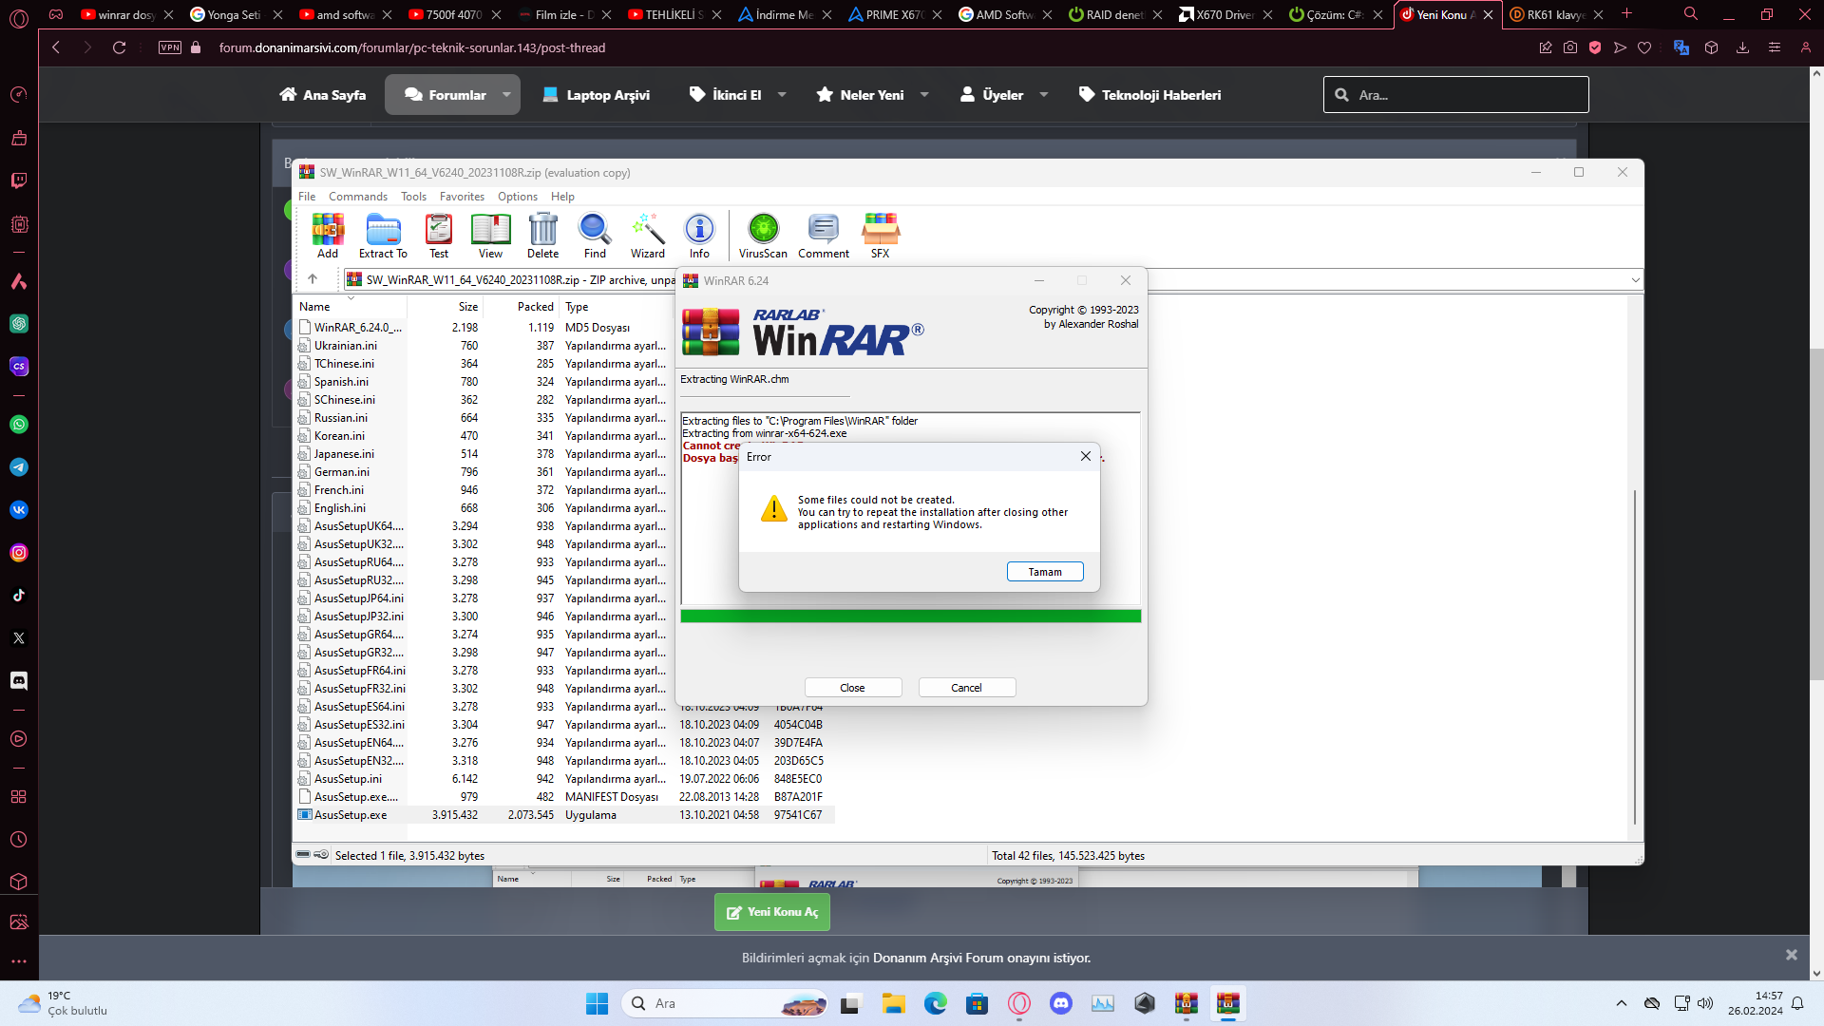Click the WinRAR Add toolbar icon
Image resolution: width=1824 pixels, height=1026 pixels.
pyautogui.click(x=328, y=236)
